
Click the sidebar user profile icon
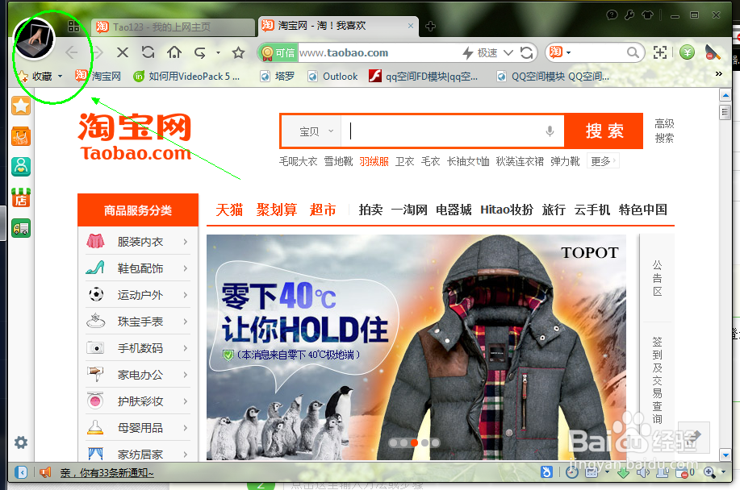(x=21, y=166)
